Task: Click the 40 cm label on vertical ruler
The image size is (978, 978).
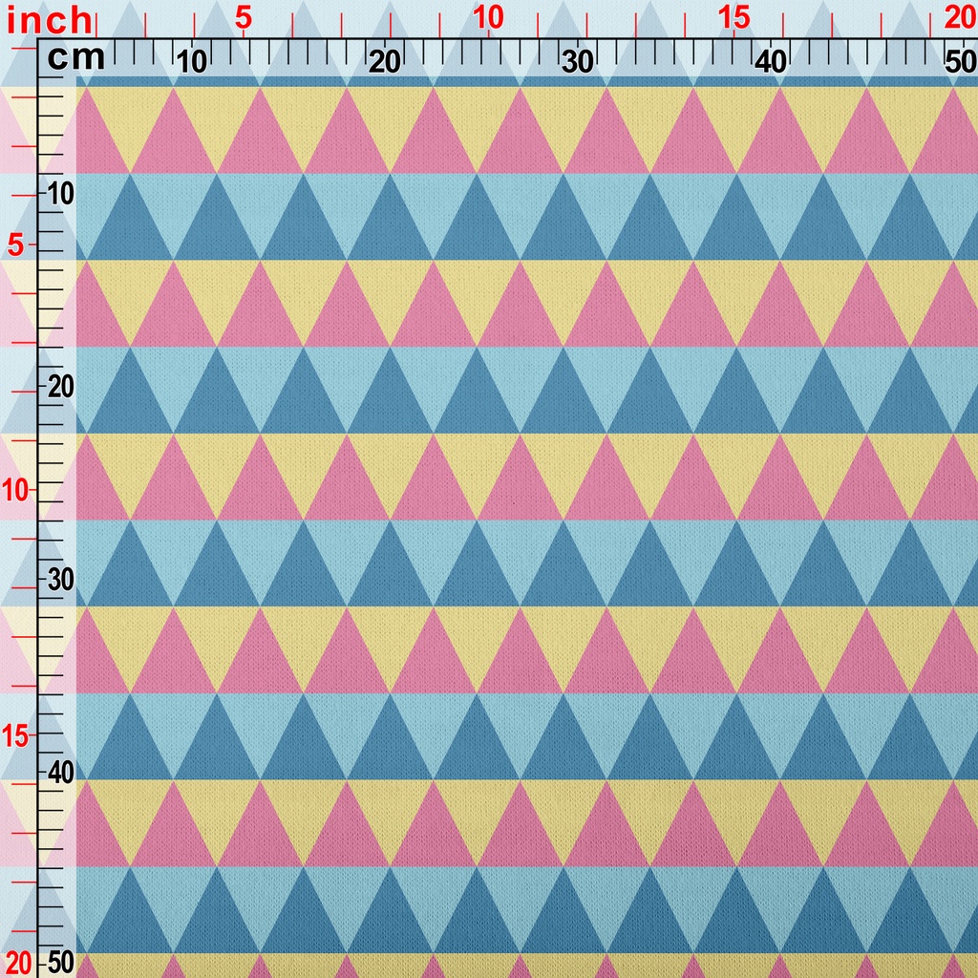Action: [61, 772]
